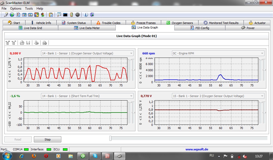The image size is (273, 160).
Task: Expand the Short Term Fuel Trim dropdown
Action: 131,96
